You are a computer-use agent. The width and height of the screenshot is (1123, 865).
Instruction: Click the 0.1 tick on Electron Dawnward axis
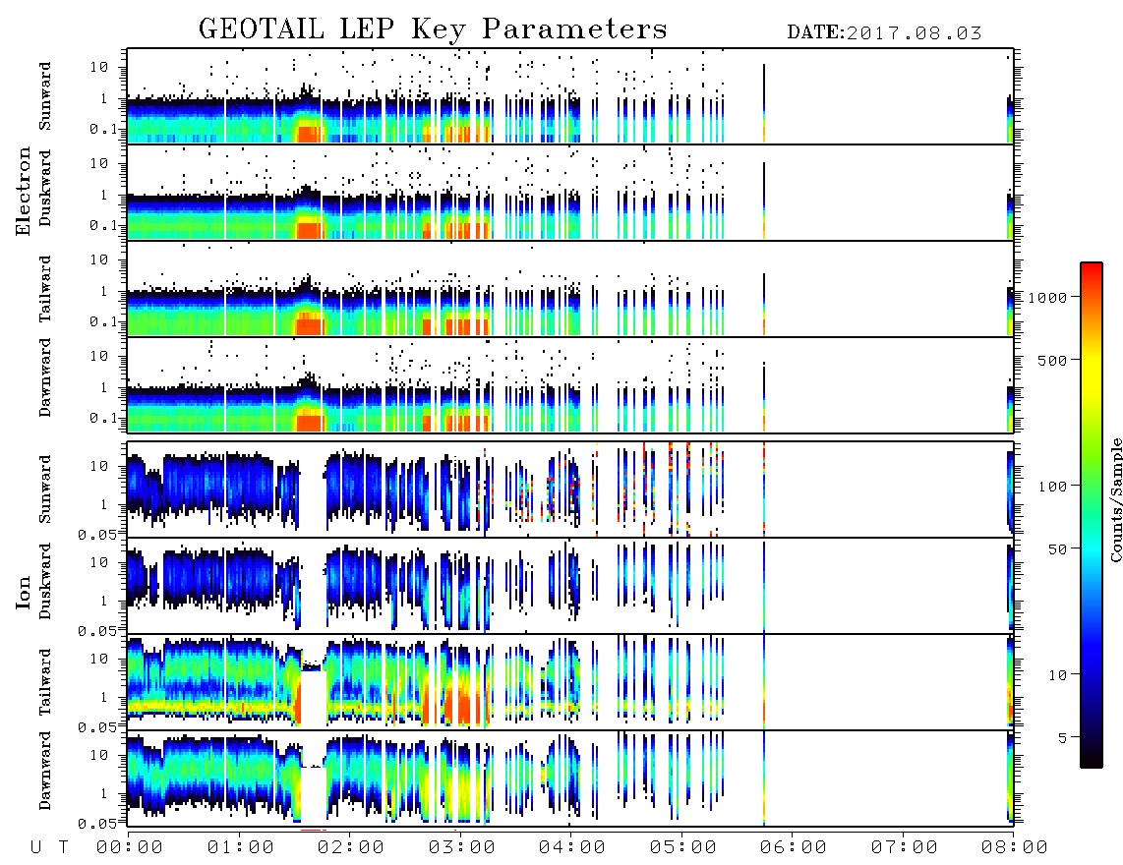click(x=103, y=418)
